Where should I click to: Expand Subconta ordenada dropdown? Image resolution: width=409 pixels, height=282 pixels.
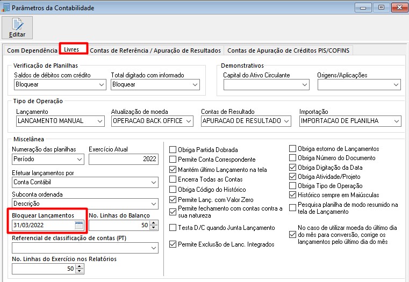tap(154, 204)
